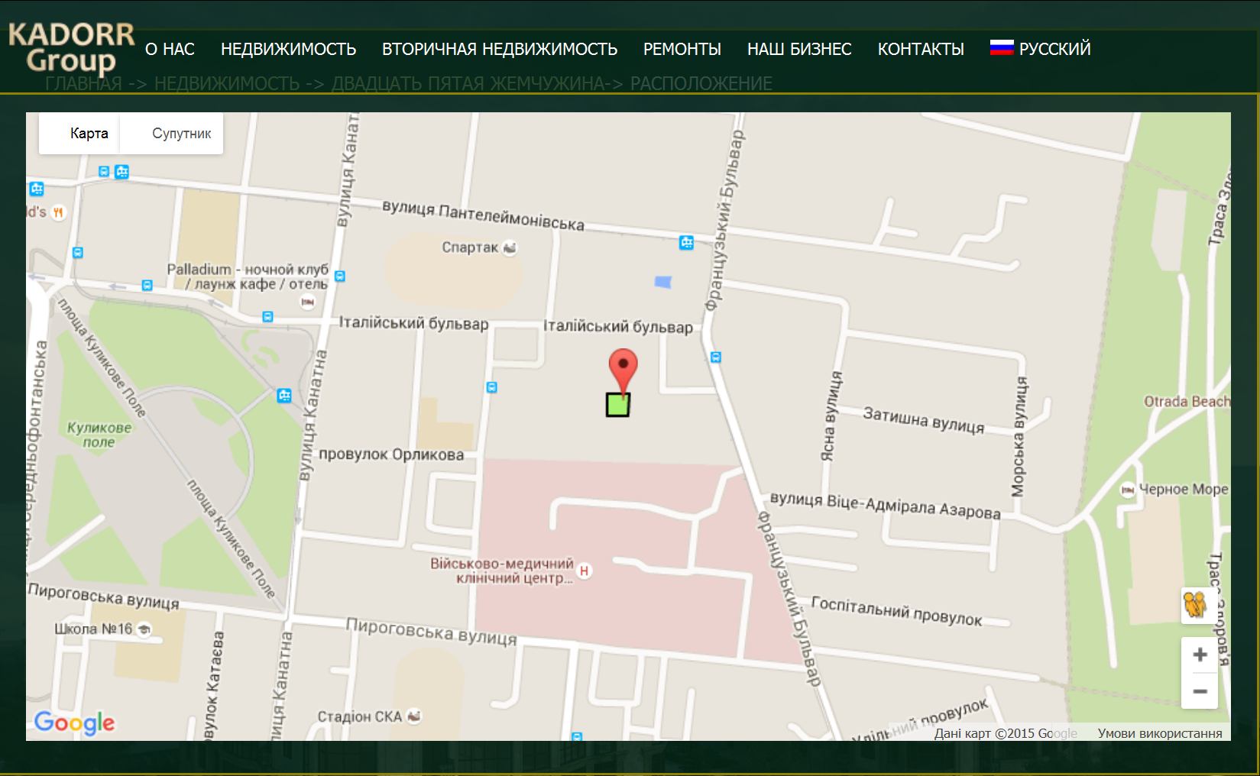Open the КОНТАКТЫ page

[921, 49]
